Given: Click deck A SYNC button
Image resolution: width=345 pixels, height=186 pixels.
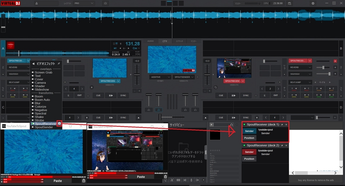Looking at the screenshot, I should pos(123,95).
